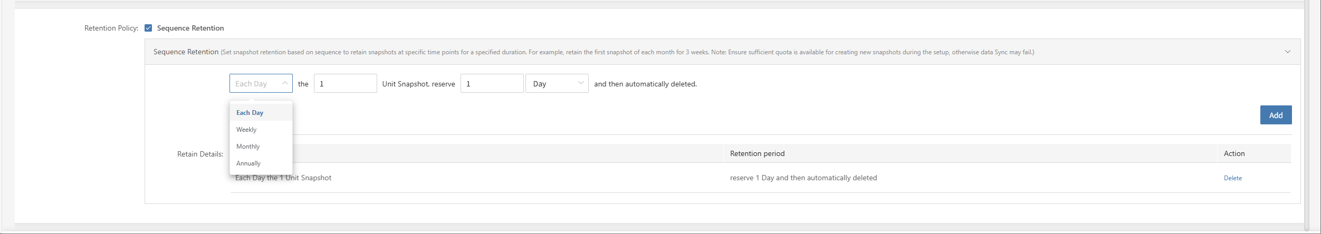Collapse the Sequence Retention panel chevron

pos(1288,52)
